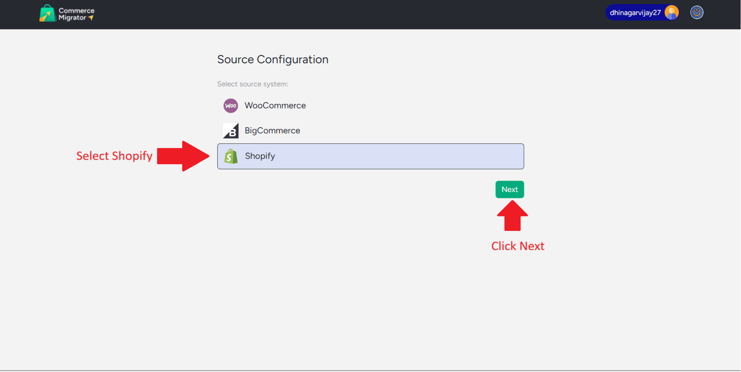Click the power logout icon
This screenshot has width=741, height=372.
697,12
